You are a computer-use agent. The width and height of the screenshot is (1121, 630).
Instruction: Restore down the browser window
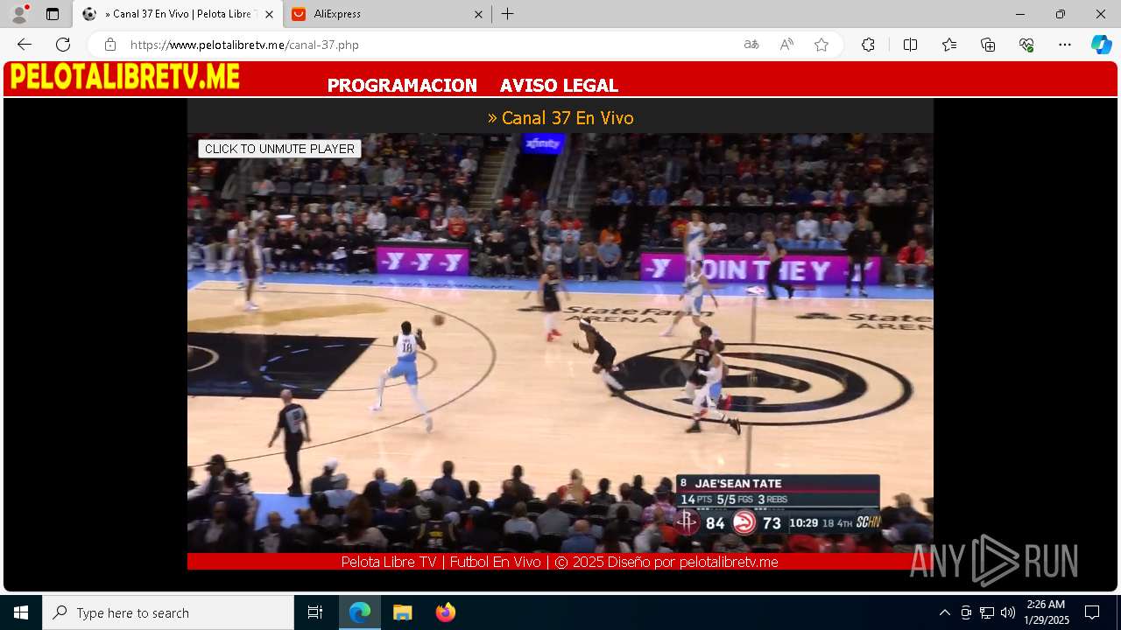[1061, 14]
